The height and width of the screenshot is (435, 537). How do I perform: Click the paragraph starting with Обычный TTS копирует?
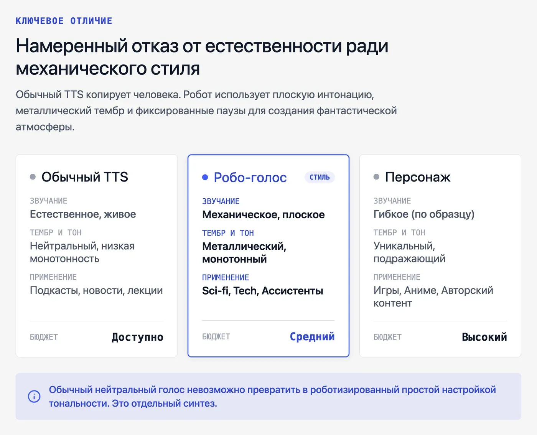(x=206, y=110)
